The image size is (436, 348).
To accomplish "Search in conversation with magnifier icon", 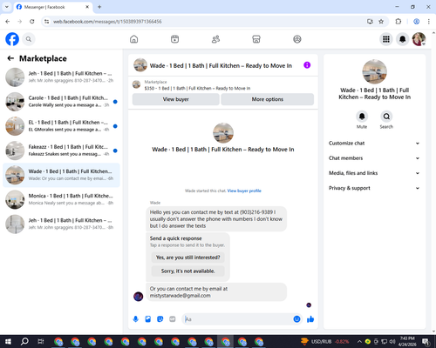I will (x=386, y=117).
